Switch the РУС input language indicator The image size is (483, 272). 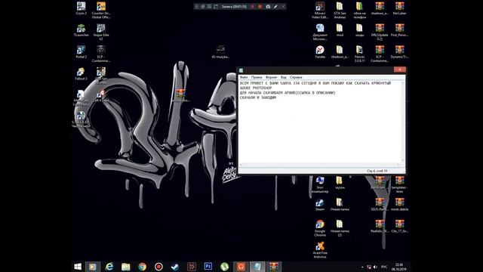tap(384, 267)
